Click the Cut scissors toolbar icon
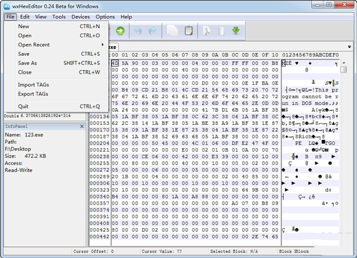This screenshot has width=357, height=258. click(206, 31)
